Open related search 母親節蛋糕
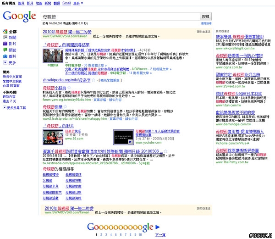This screenshot has width=275, height=239. tap(73, 175)
